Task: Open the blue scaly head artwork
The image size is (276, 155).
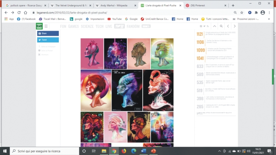Action: (x=127, y=90)
